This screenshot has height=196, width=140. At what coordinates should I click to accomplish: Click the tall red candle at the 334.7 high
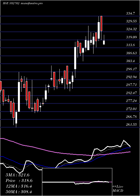pos(101,24)
